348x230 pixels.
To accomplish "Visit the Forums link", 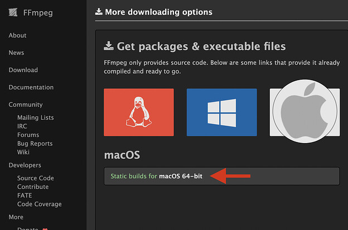I will 28,135.
